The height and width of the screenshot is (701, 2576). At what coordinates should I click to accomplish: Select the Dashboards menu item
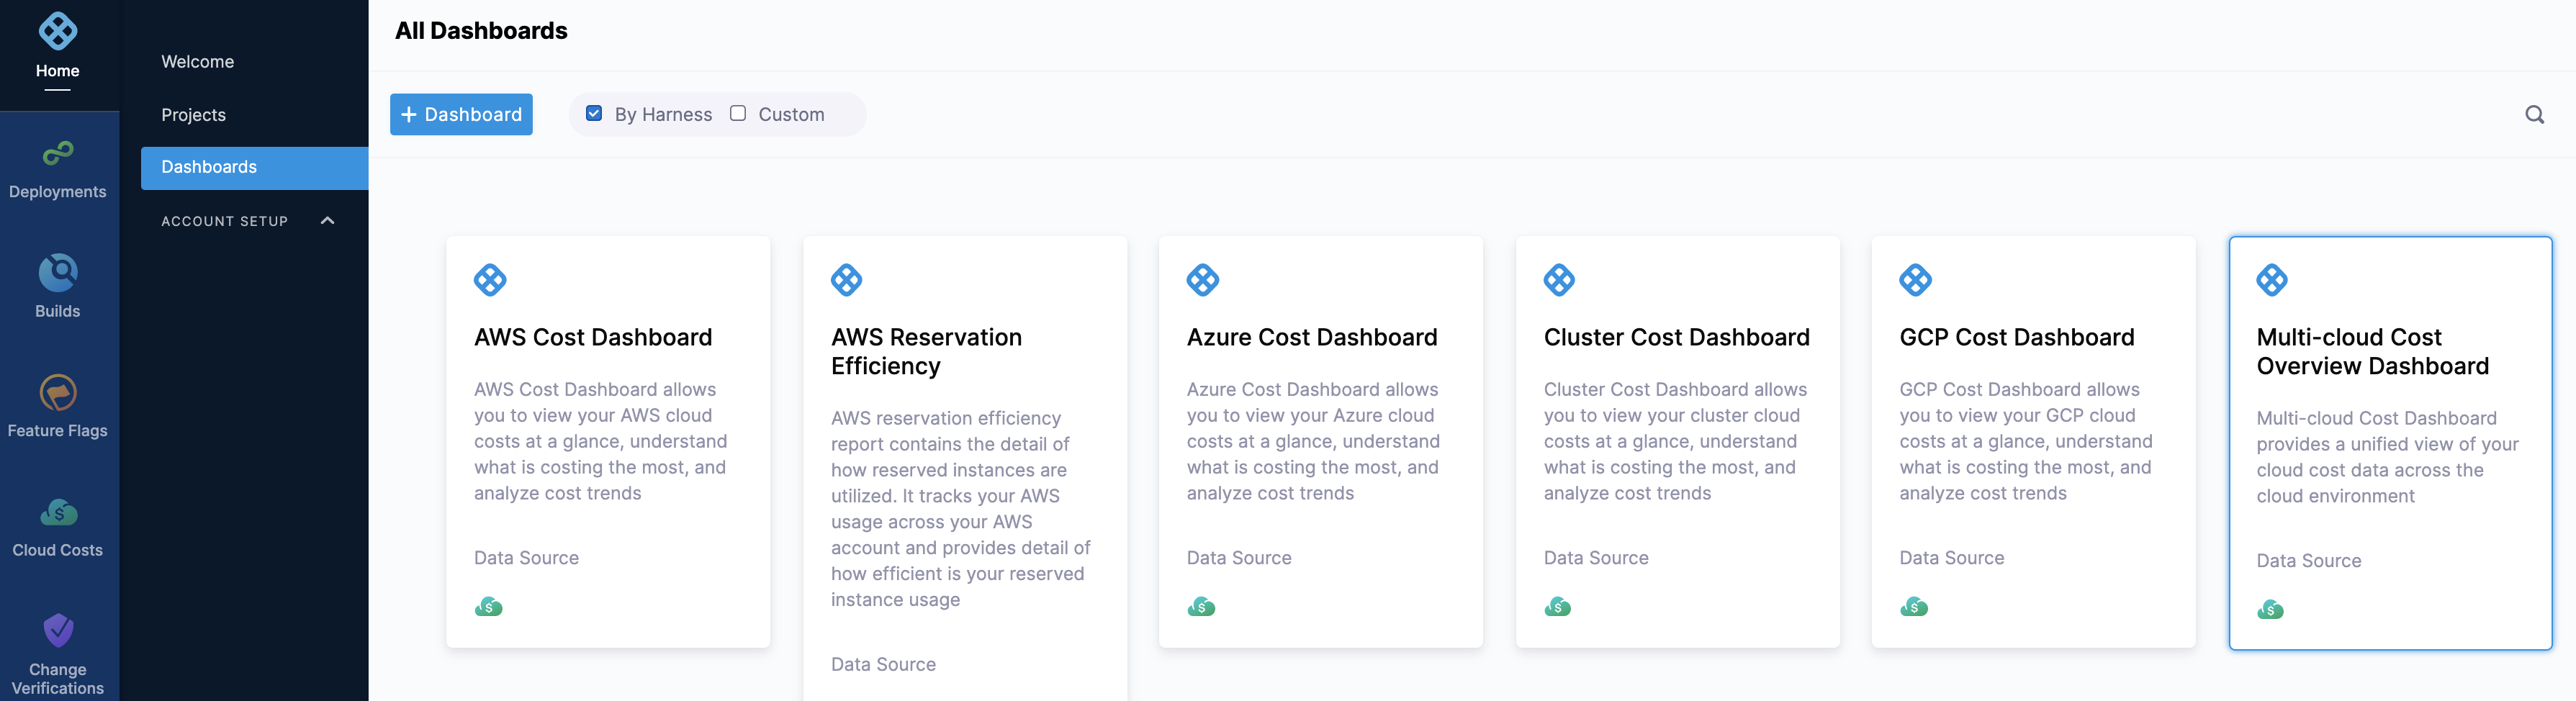click(209, 167)
